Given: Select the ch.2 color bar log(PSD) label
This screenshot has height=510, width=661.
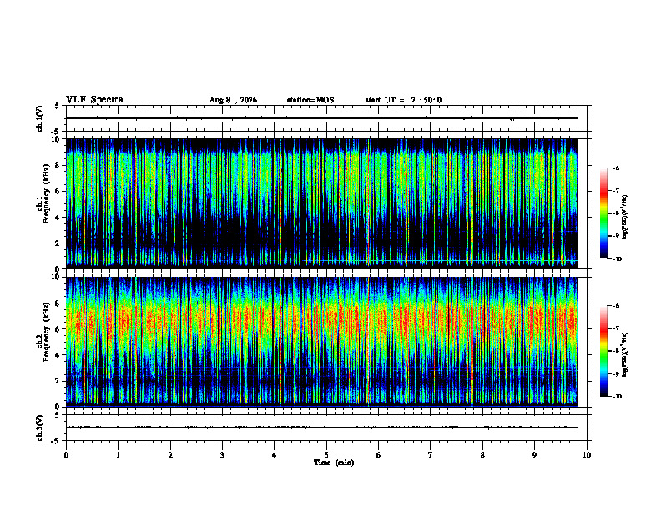Looking at the screenshot, I should [625, 354].
